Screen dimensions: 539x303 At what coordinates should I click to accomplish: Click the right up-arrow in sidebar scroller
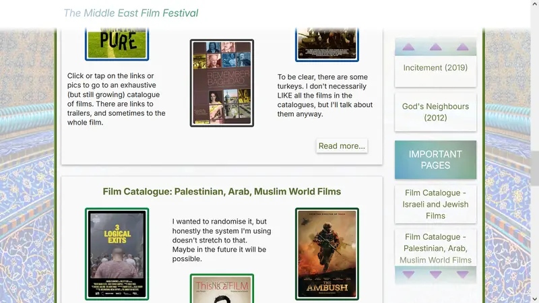click(463, 47)
